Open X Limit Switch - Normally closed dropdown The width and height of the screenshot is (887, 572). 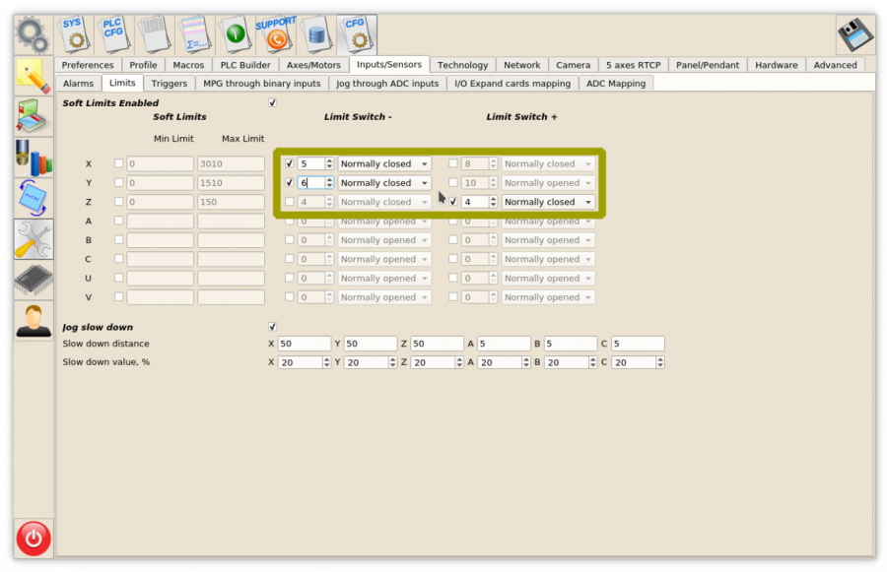pyautogui.click(x=383, y=163)
